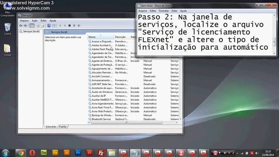Sort by the Nome column header
The image size is (279, 157).
(x=101, y=37)
